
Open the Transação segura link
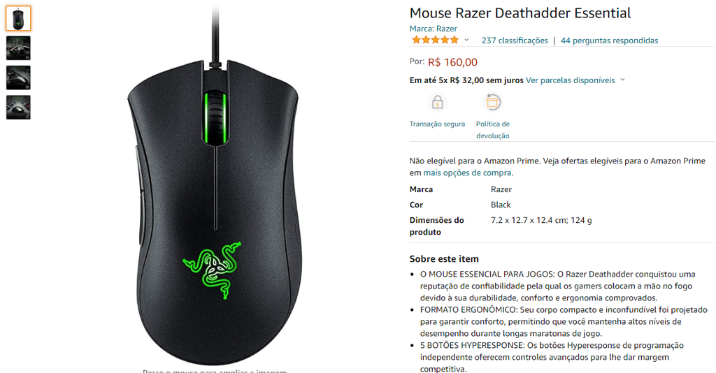click(x=437, y=124)
